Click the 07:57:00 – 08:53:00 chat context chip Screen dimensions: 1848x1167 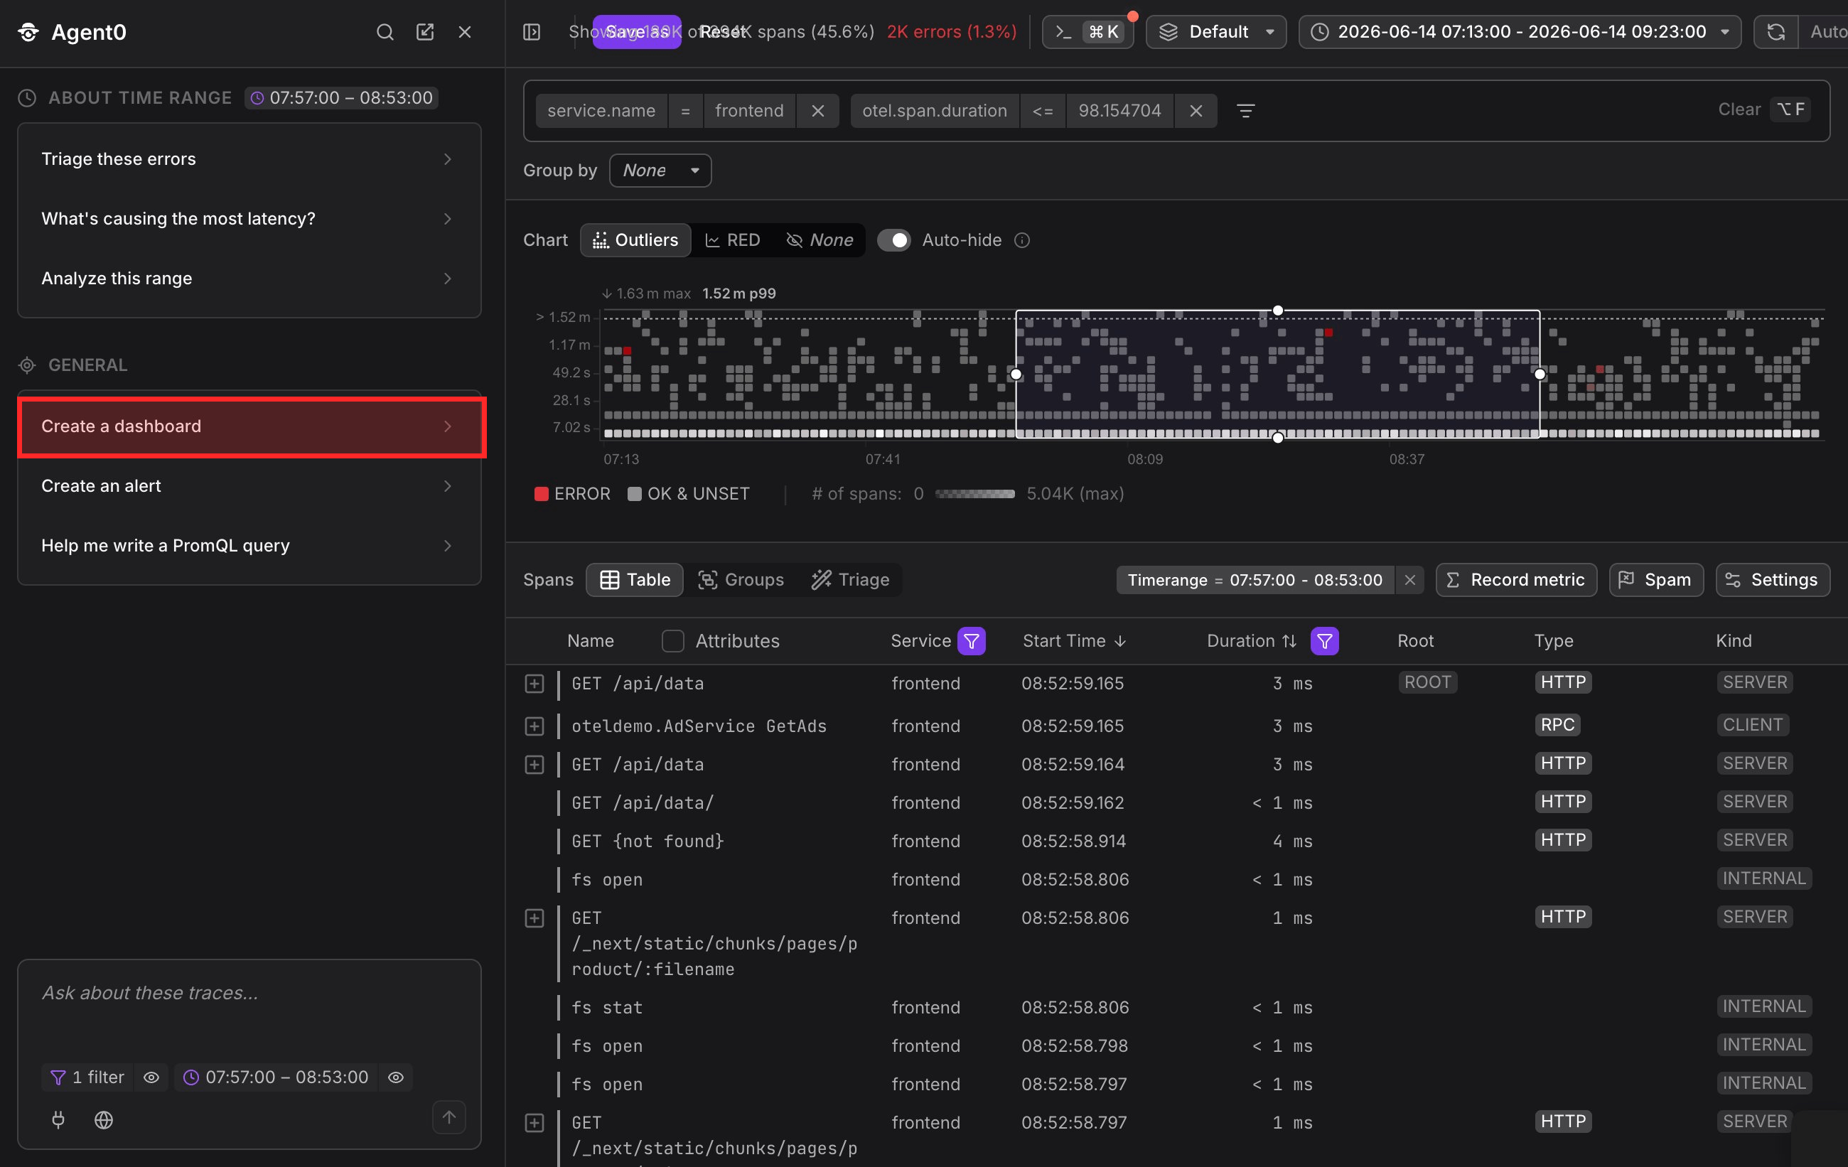tap(276, 1077)
